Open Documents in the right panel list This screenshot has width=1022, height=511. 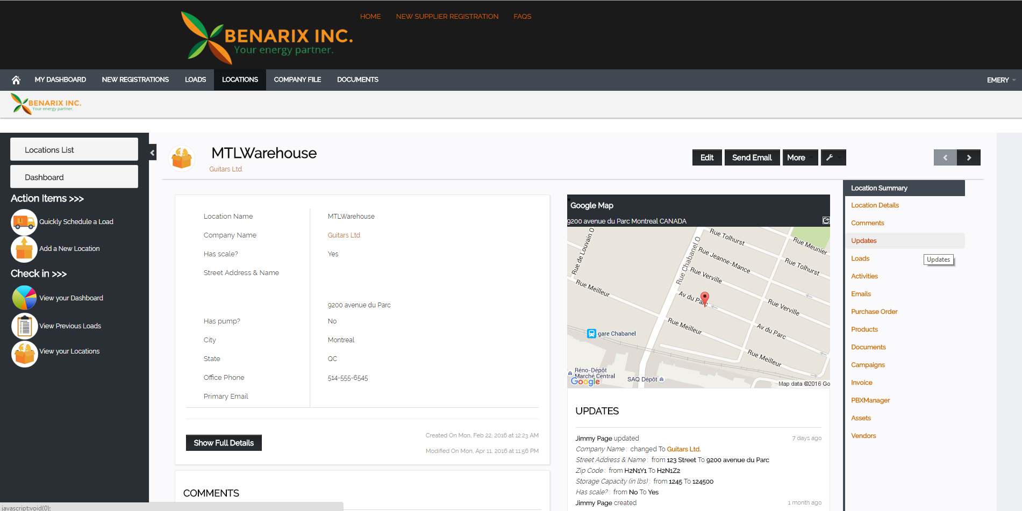coord(868,347)
